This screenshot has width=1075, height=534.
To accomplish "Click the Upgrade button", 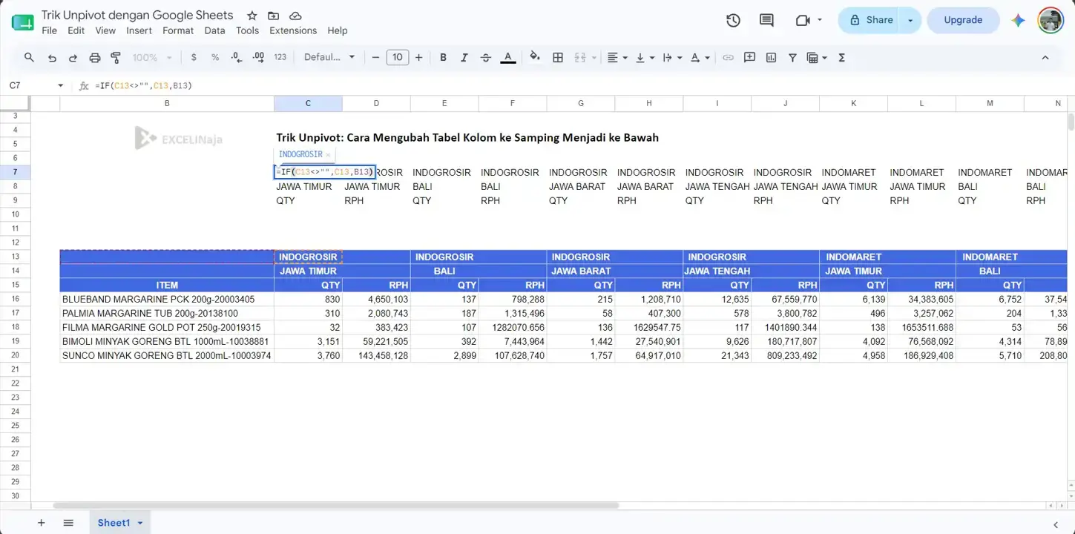I will tap(963, 20).
